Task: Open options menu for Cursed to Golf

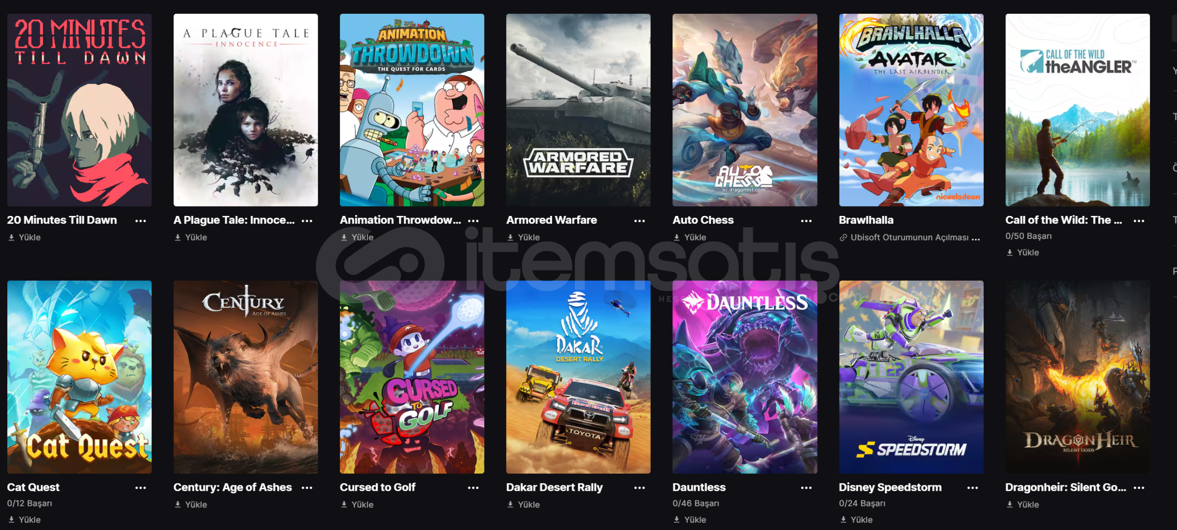Action: pos(473,488)
